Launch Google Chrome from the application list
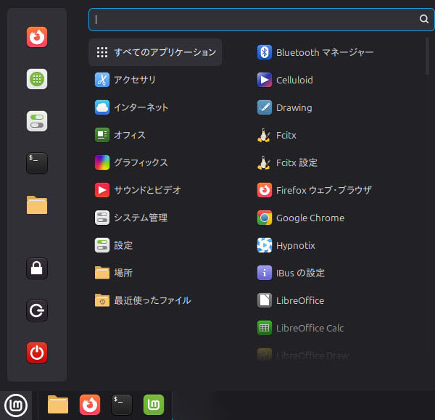The width and height of the screenshot is (435, 420). point(310,218)
